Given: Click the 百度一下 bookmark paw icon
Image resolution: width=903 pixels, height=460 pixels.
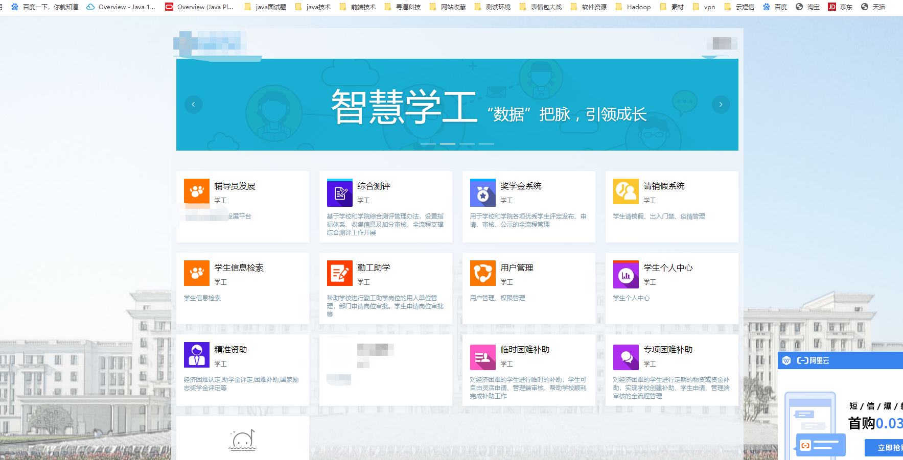Looking at the screenshot, I should (x=15, y=7).
